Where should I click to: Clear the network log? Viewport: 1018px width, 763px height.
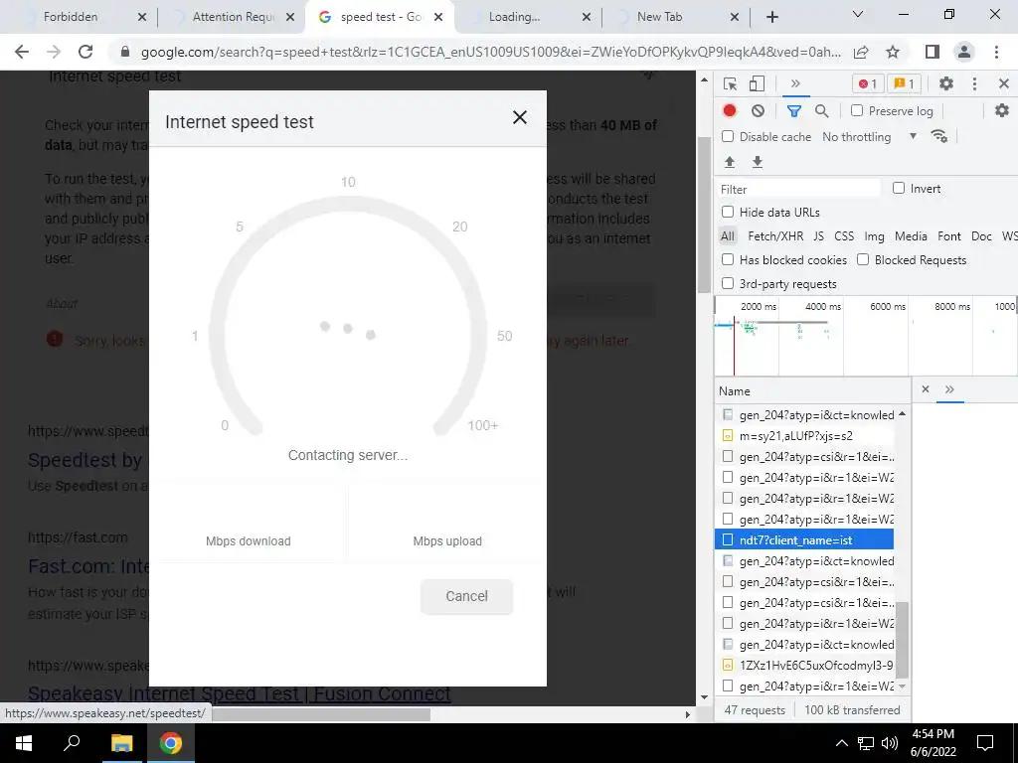(x=758, y=111)
